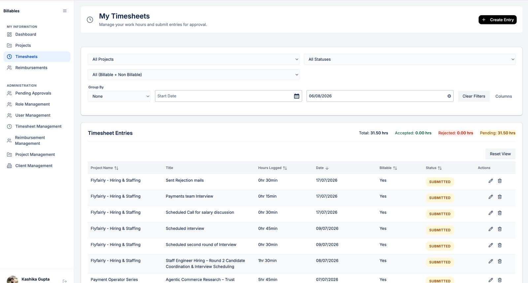Click the Create Entry button
This screenshot has height=283, width=528.
tap(498, 20)
